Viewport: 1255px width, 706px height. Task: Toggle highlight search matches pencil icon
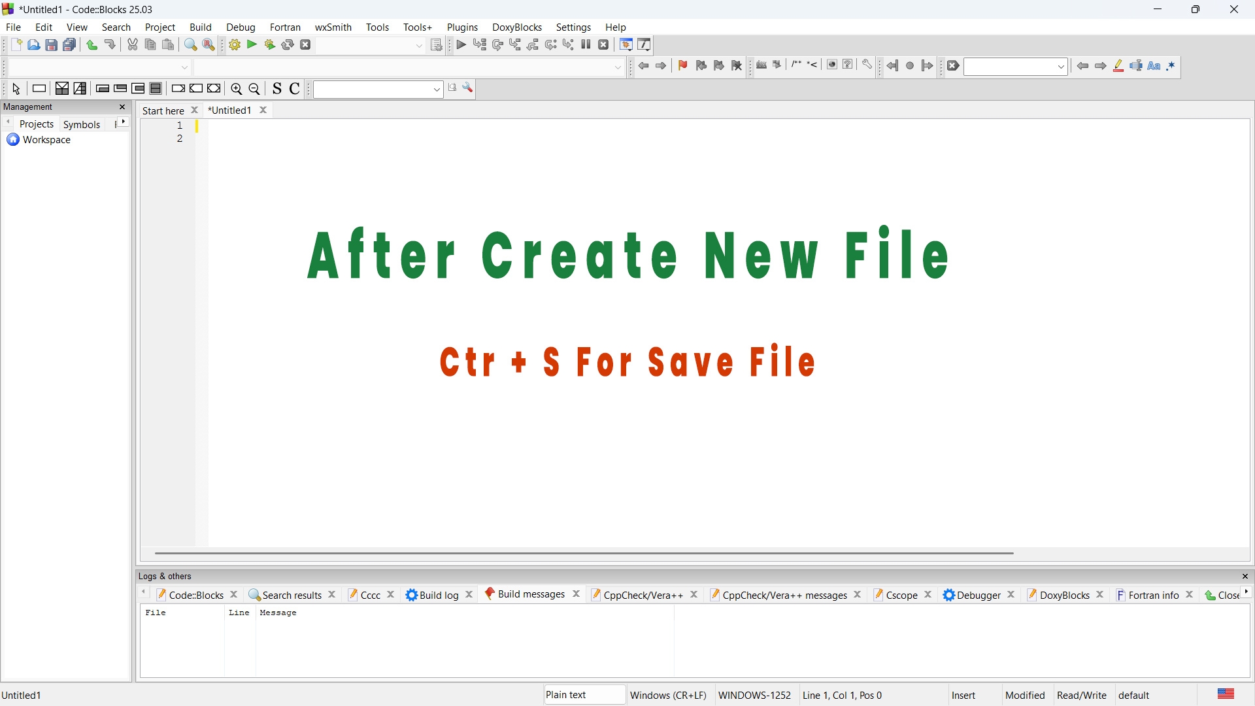1118,66
